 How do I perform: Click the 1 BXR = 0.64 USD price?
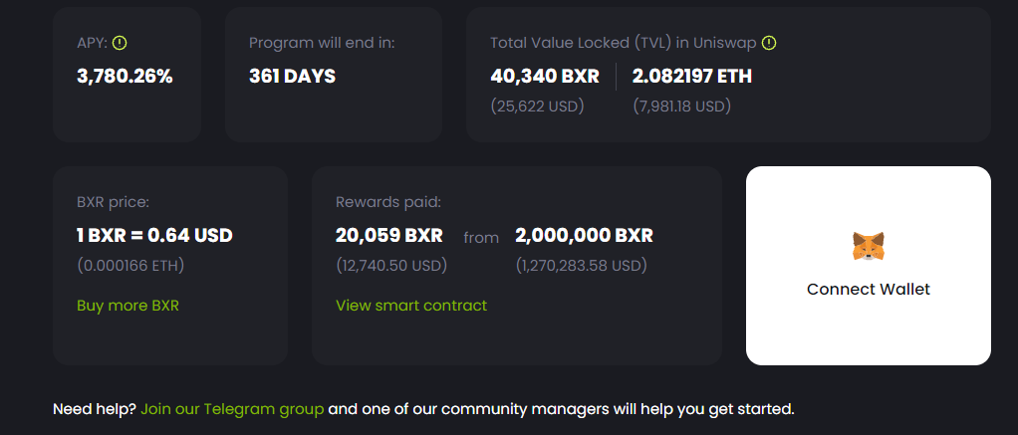pos(154,235)
